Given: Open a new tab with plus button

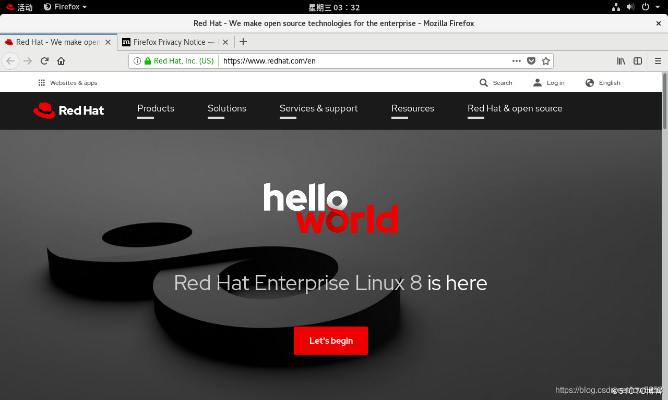Looking at the screenshot, I should click(x=243, y=42).
